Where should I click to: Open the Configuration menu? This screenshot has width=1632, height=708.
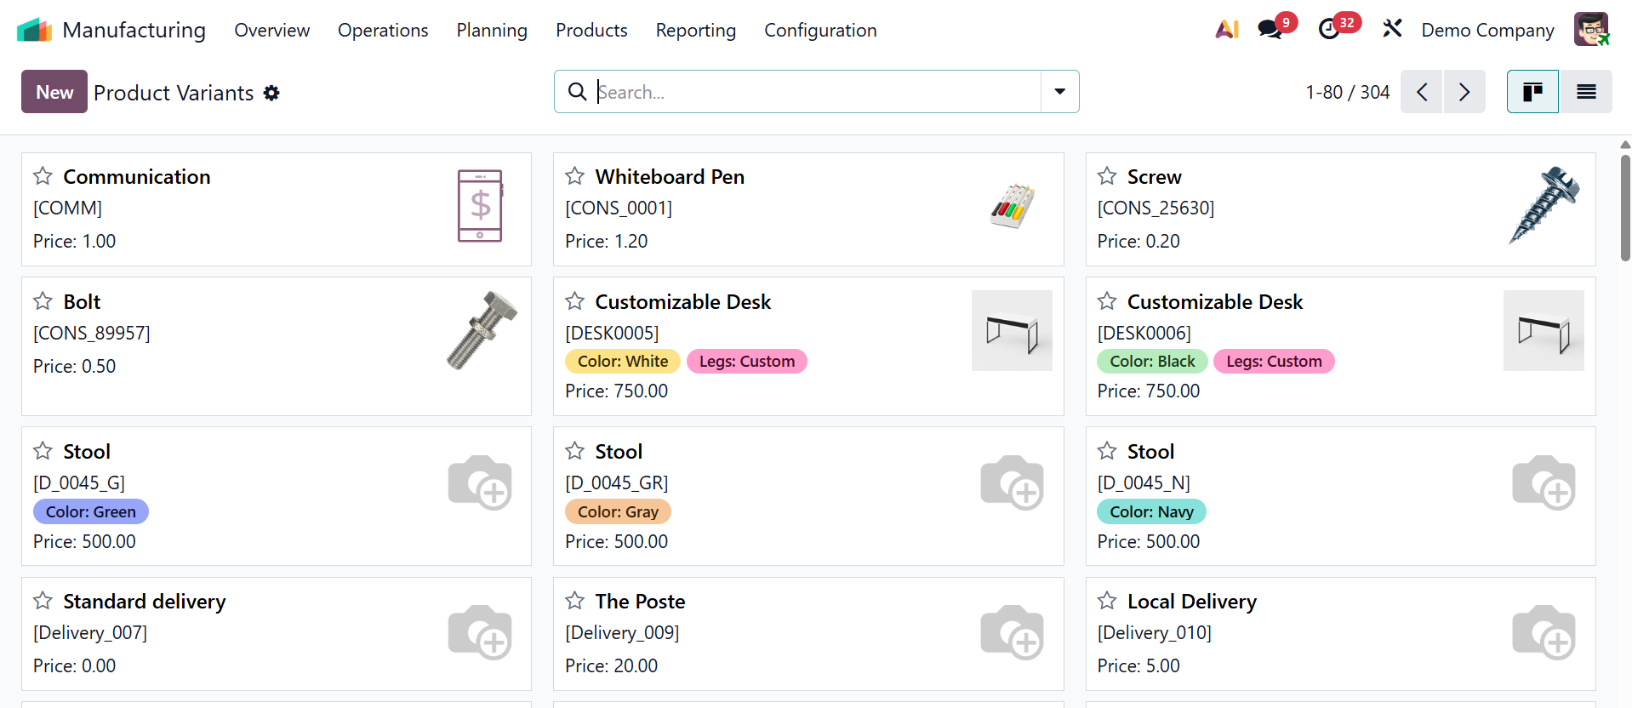point(820,31)
